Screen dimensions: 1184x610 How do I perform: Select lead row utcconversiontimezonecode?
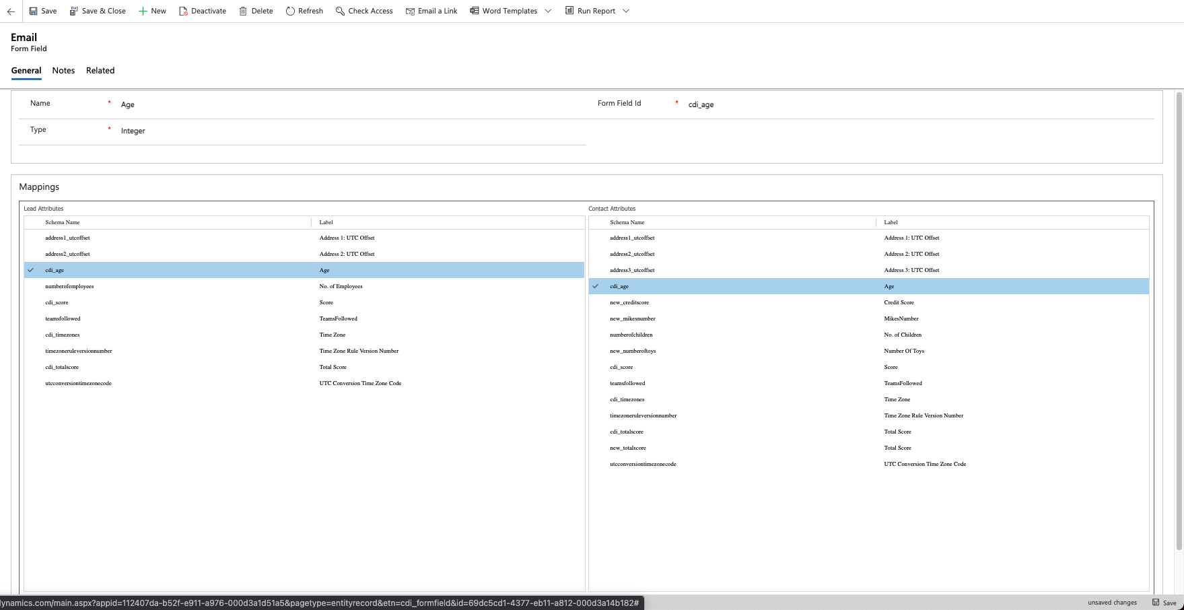304,383
